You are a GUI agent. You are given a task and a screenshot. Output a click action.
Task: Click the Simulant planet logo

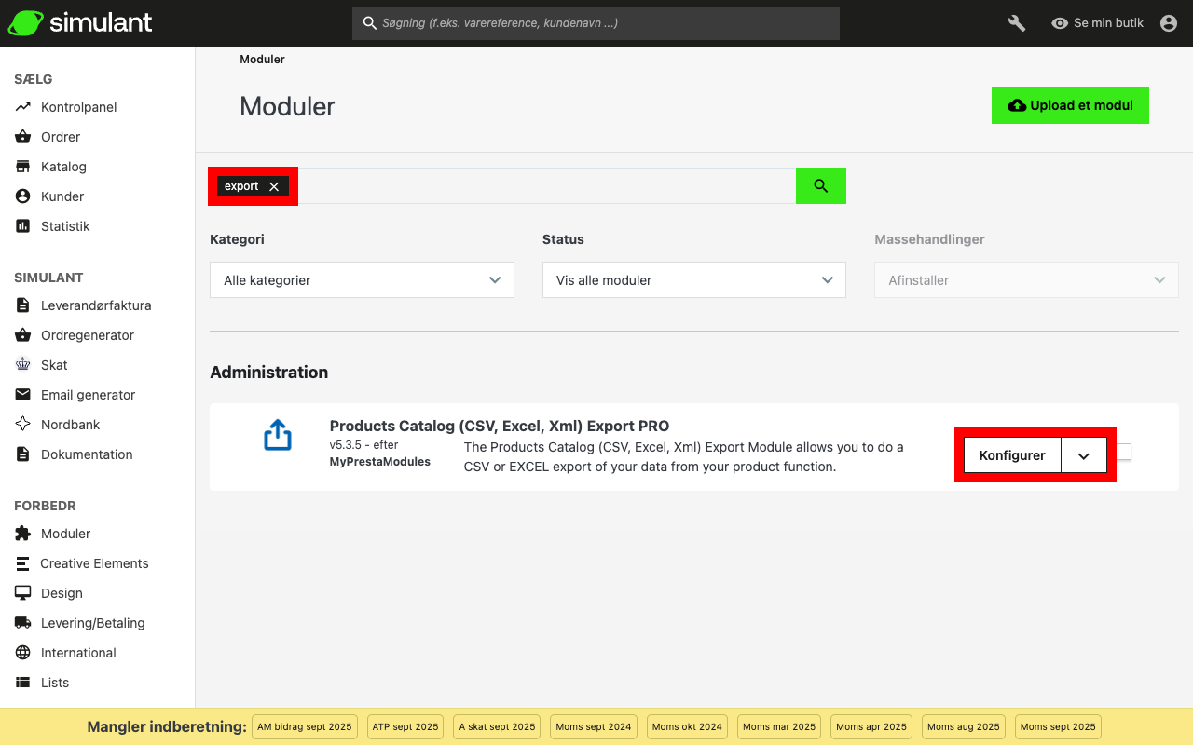[24, 23]
